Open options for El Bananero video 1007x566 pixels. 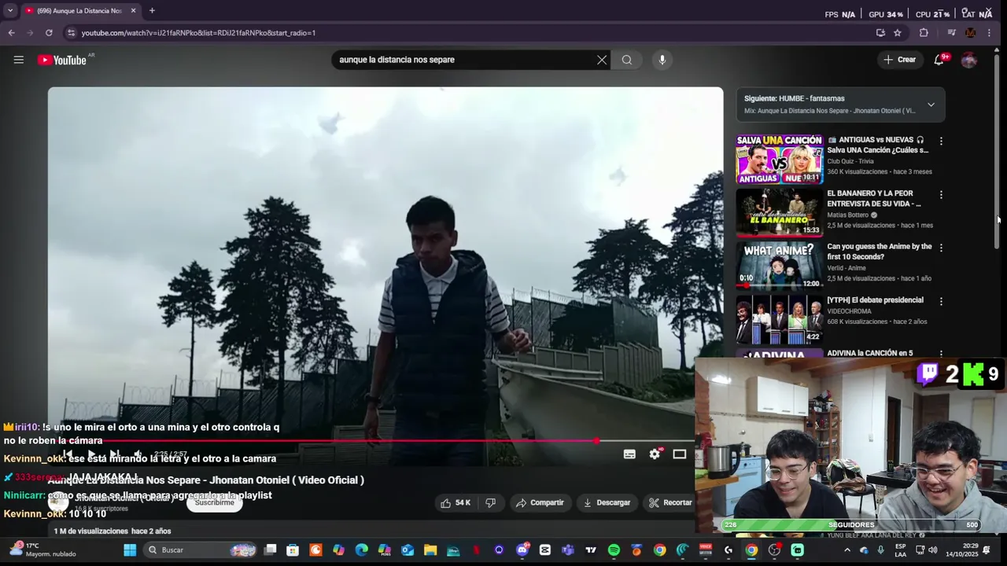click(x=941, y=195)
